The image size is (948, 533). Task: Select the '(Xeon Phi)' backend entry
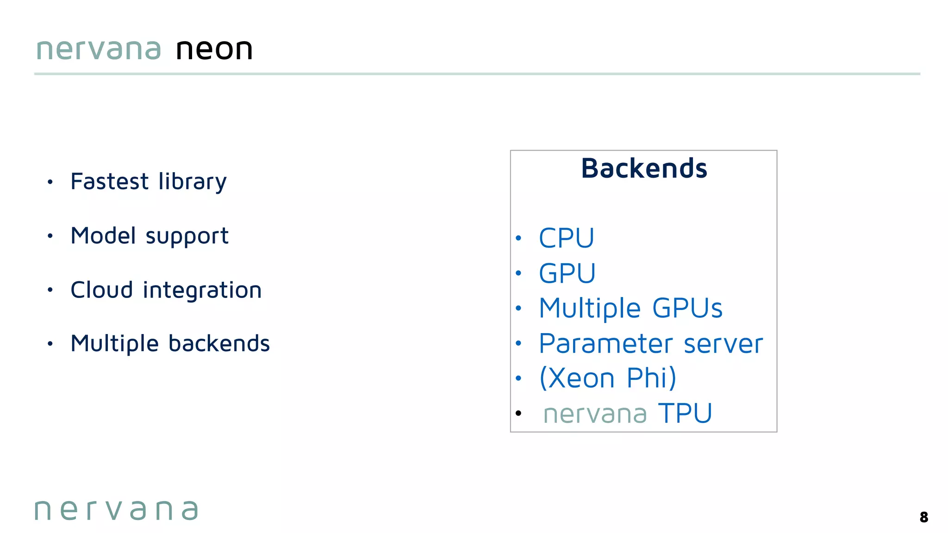click(608, 378)
